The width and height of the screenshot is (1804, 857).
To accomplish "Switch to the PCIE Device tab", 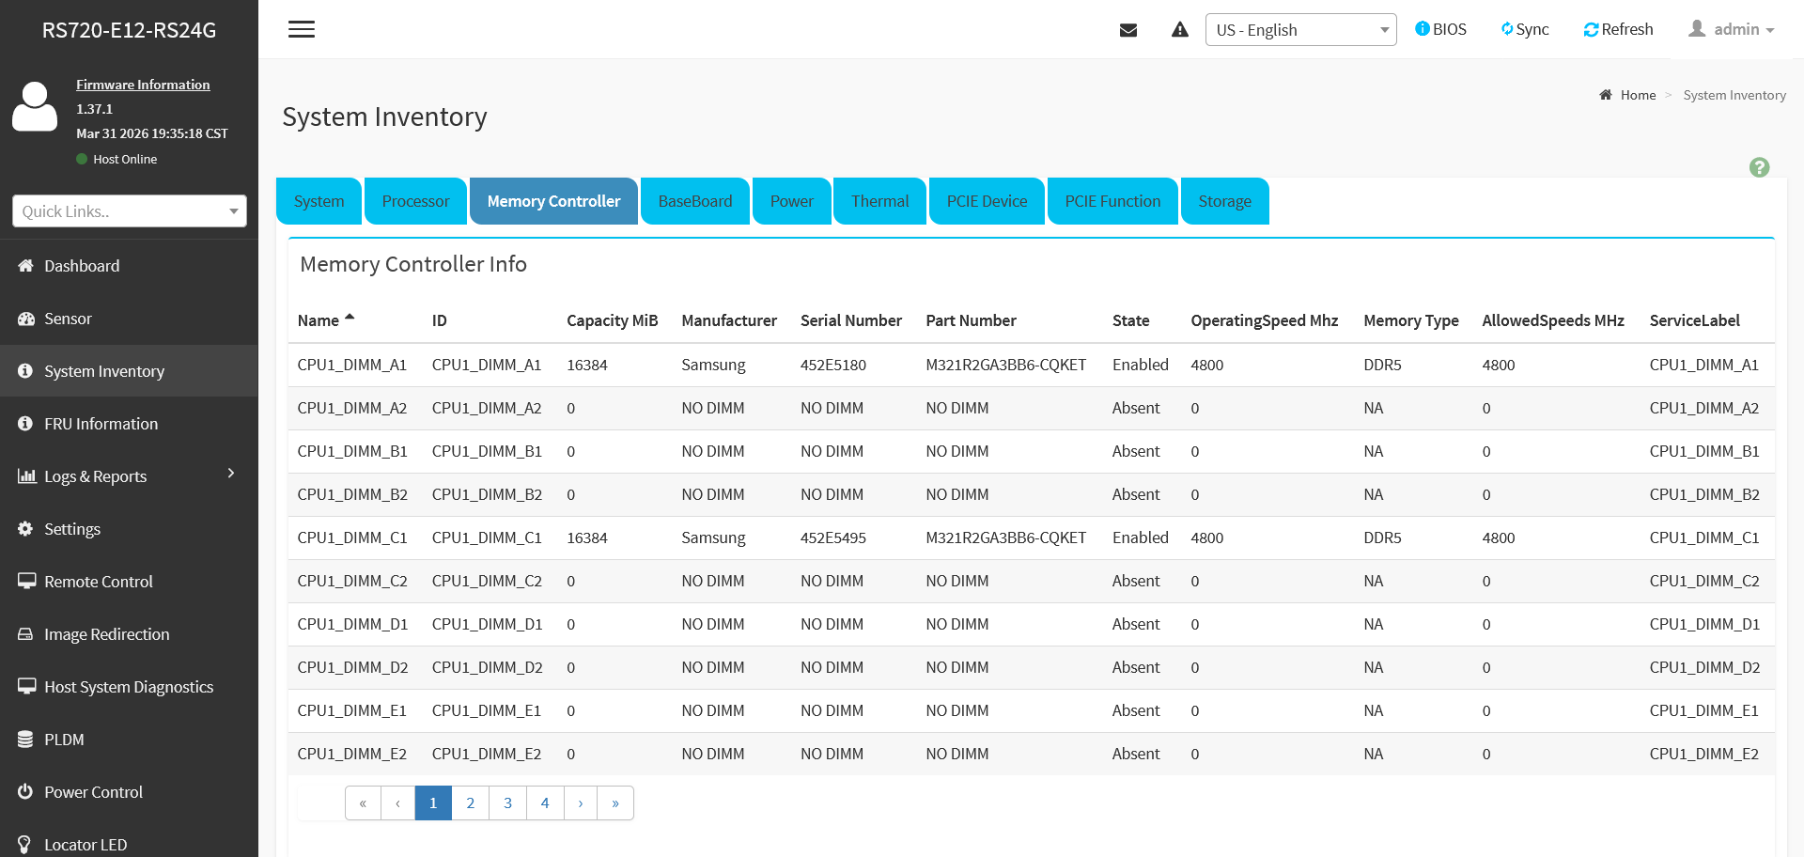I will pos(987,201).
